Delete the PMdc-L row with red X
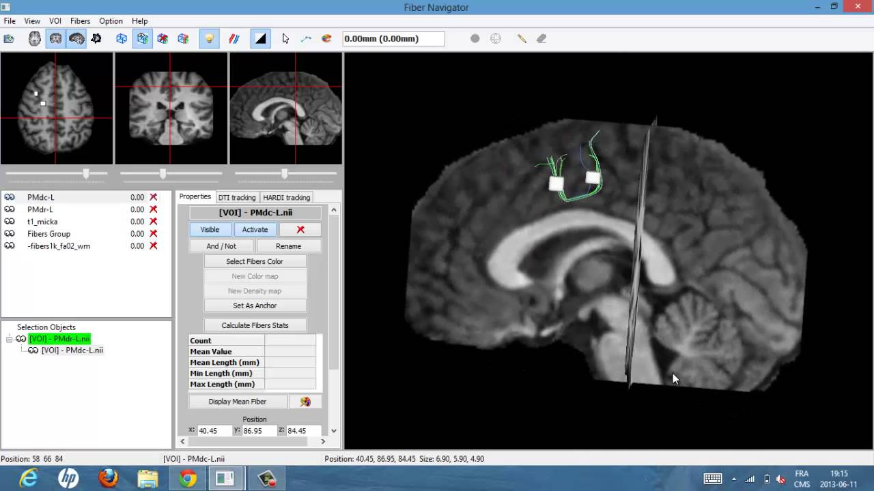This screenshot has height=491, width=874. point(153,197)
